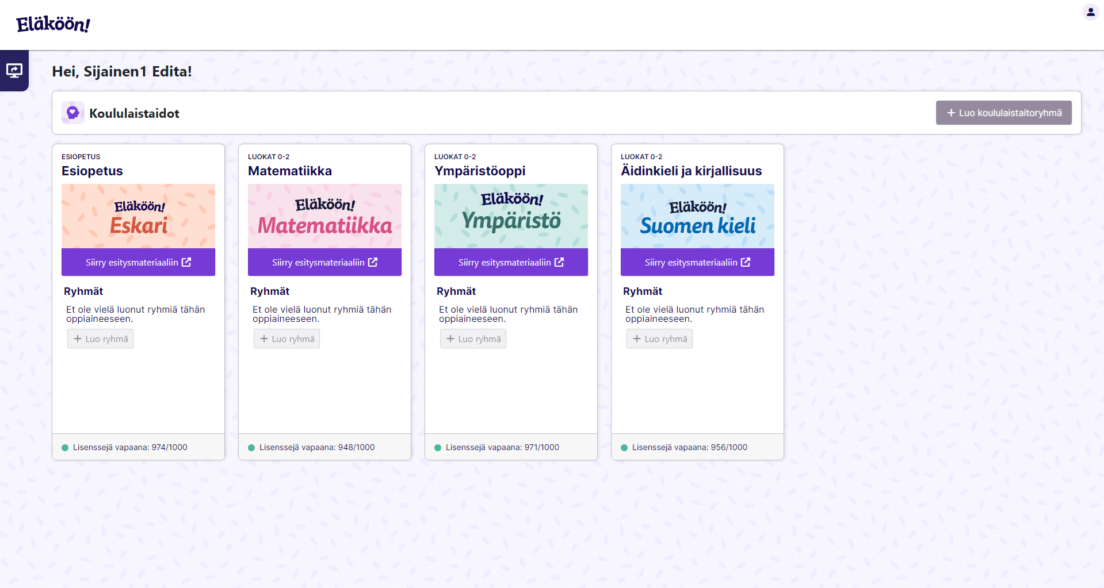Click the Koululaistaidot head icon

point(73,113)
